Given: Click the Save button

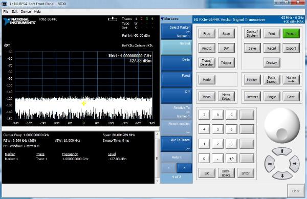Looking at the screenshot, I should tap(252, 48).
